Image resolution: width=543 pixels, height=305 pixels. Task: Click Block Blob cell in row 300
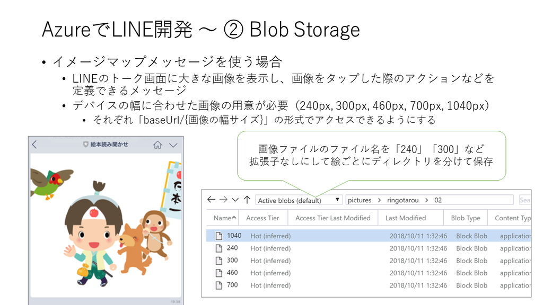tap(471, 261)
